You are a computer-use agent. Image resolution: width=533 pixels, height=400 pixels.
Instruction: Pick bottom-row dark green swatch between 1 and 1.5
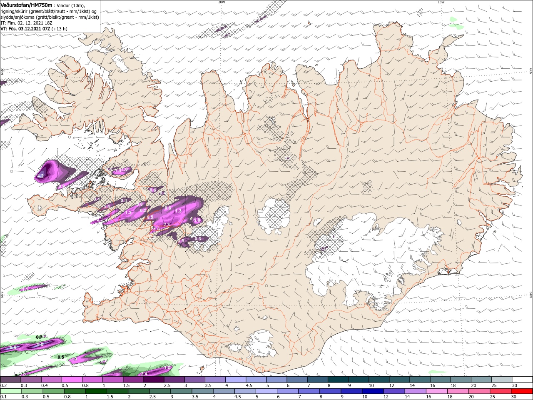coord(96,391)
